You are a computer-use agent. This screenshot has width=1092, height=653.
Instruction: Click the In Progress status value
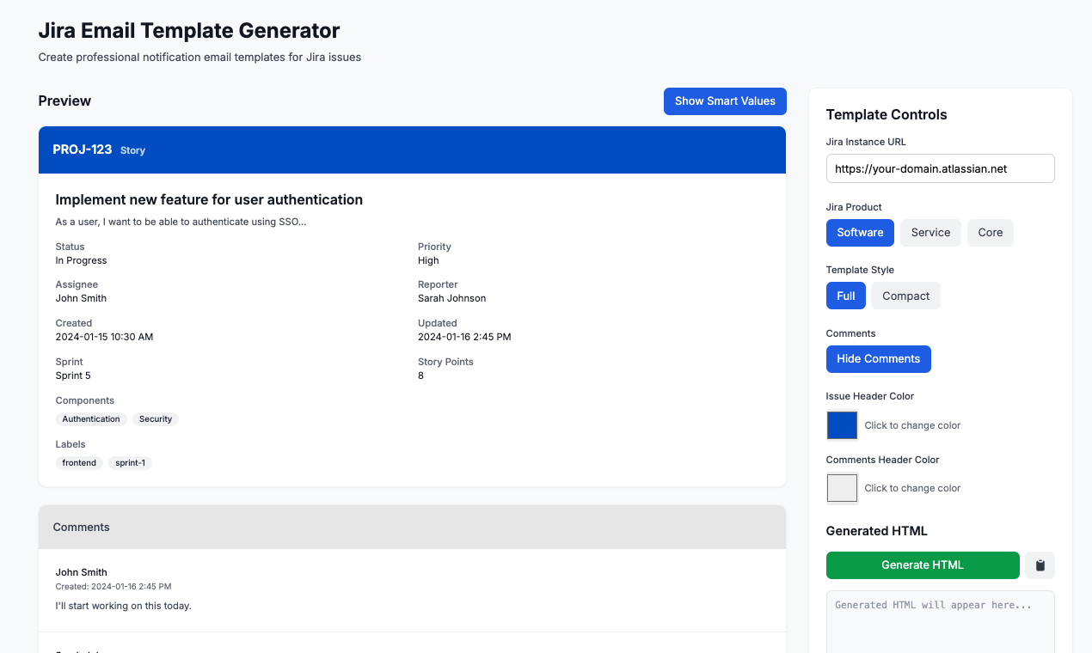point(82,260)
